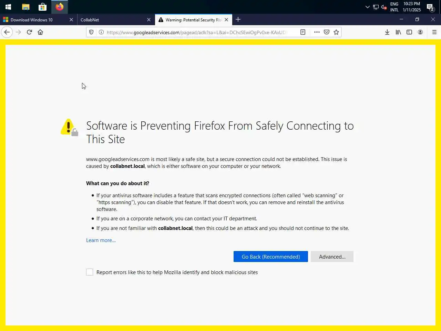Viewport: 441px width, 331px height.
Task: Open the notification center icon
Action: tap(430, 7)
